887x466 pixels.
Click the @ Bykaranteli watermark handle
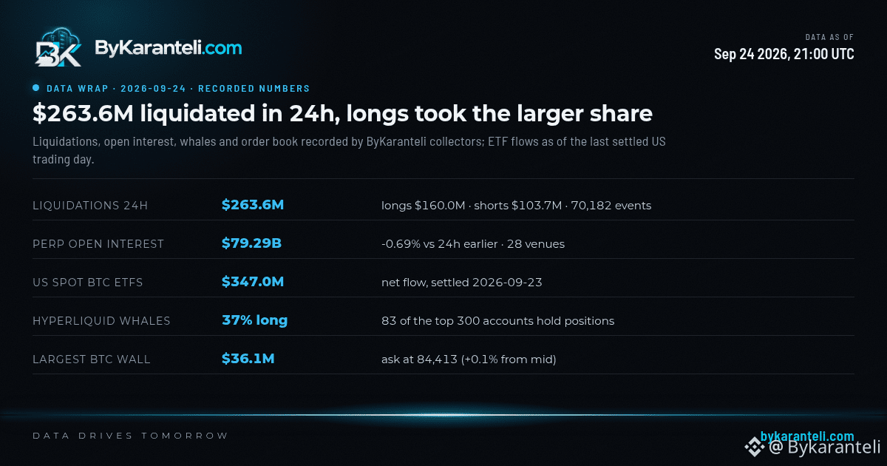[x=823, y=447]
